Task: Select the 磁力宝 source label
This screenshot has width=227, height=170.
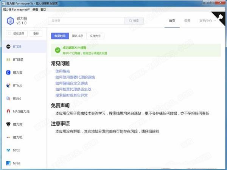Action: [x=18, y=72]
